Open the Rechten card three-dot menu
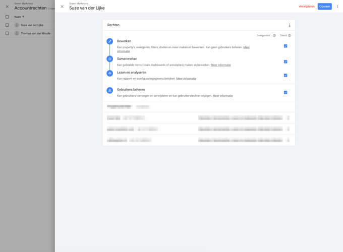 290,25
